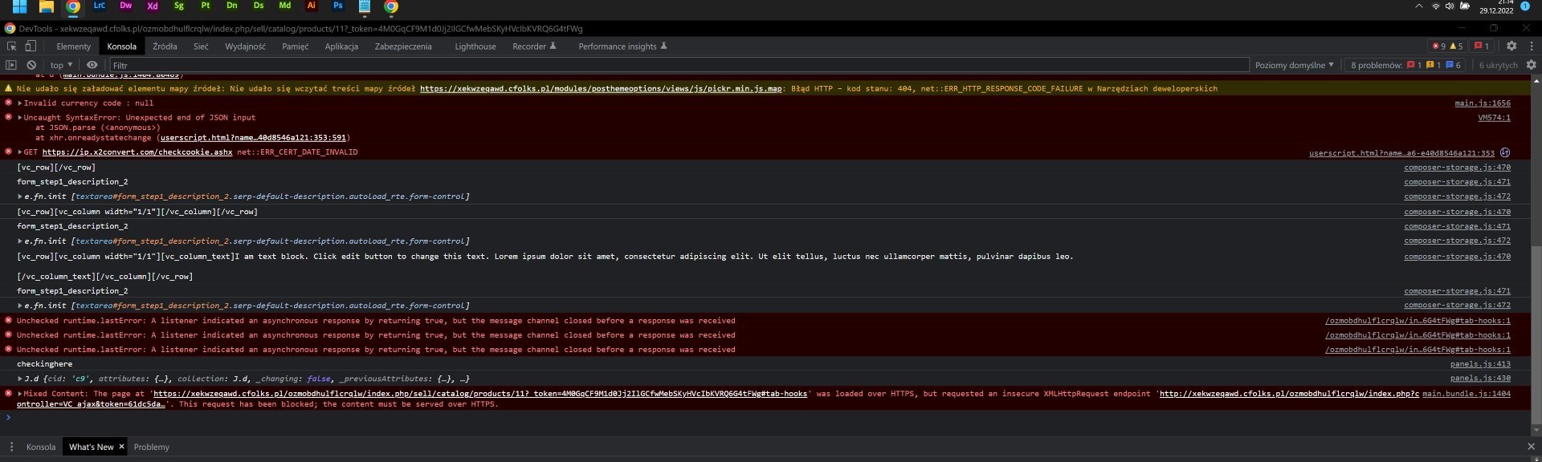The height and width of the screenshot is (462, 1542).
Task: Click the '6 ukrytych' hidden messages label
Action: click(x=1498, y=65)
